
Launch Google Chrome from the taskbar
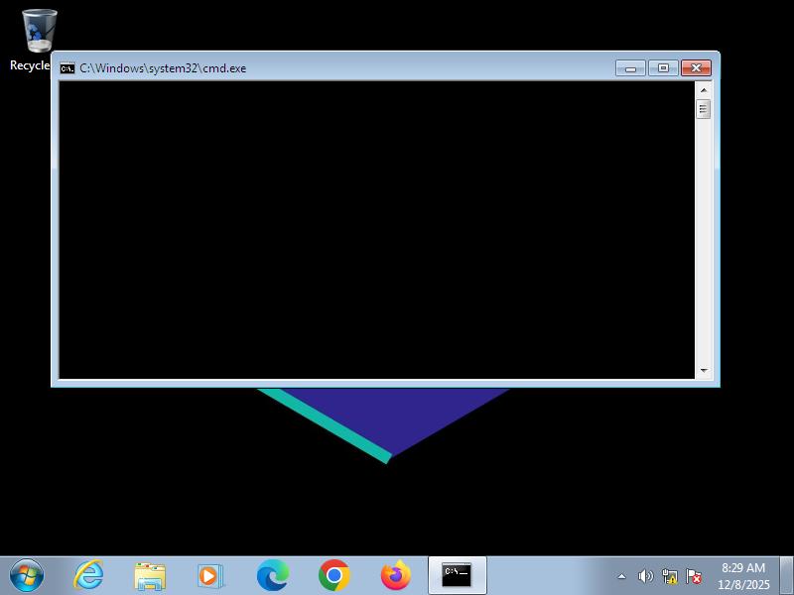[334, 575]
